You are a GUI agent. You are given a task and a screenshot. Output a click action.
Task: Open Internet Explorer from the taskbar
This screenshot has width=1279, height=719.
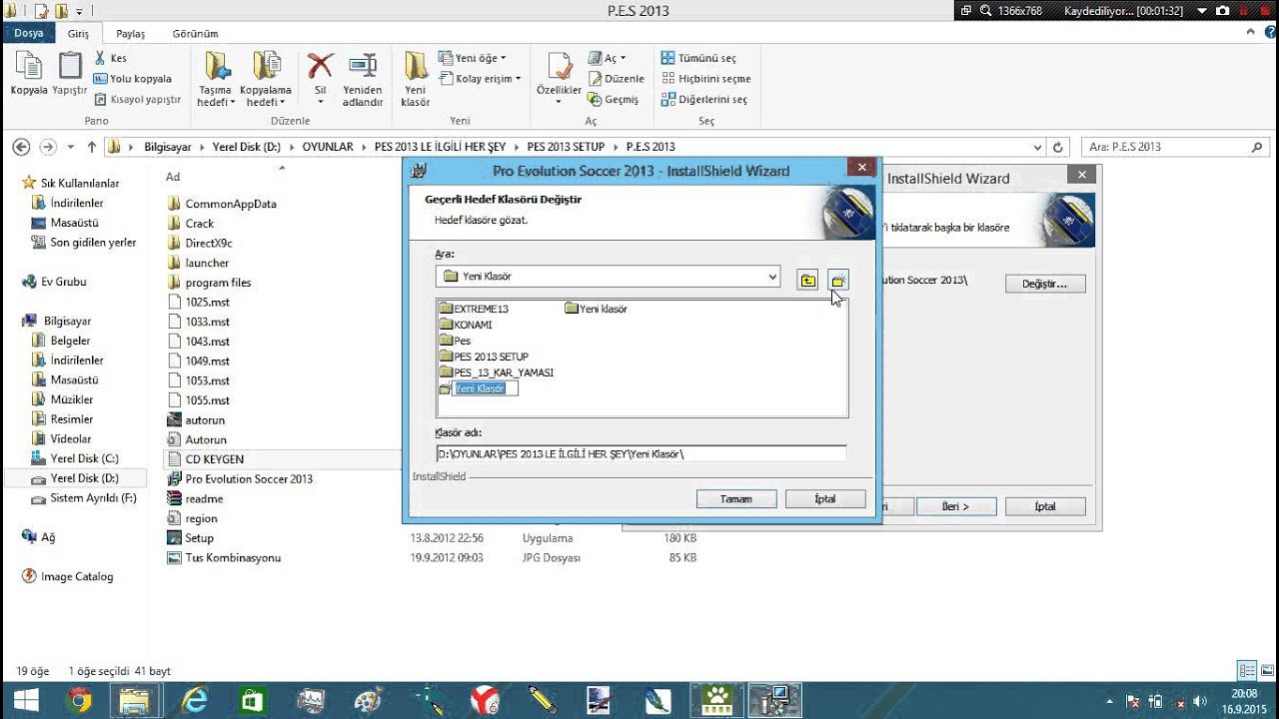tap(194, 700)
